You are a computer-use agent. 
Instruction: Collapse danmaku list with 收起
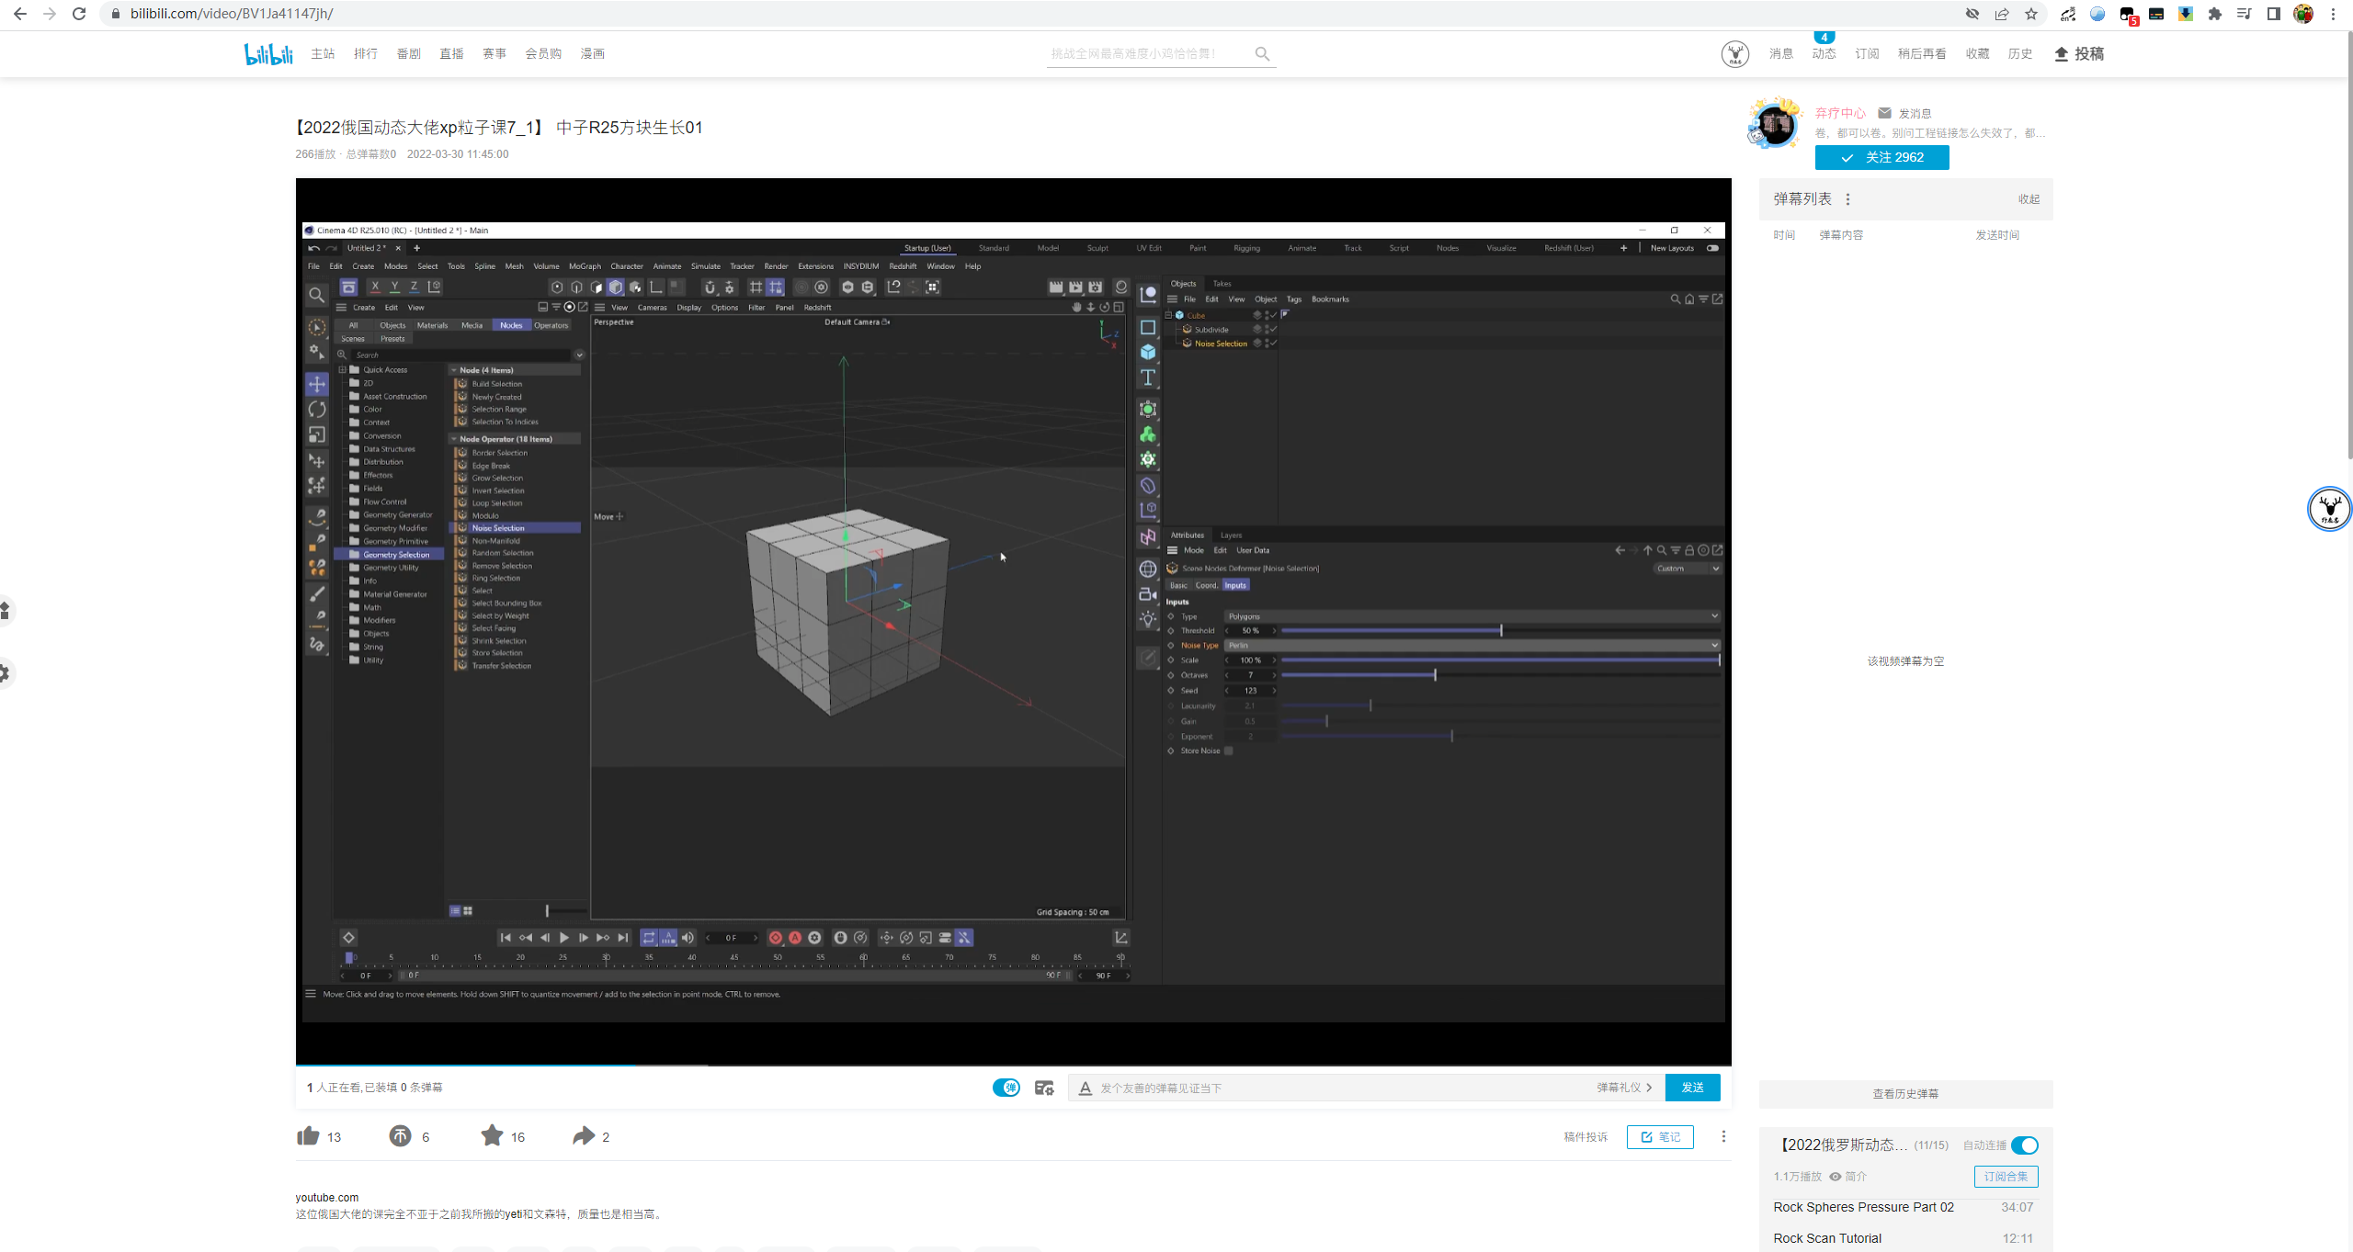click(2029, 199)
